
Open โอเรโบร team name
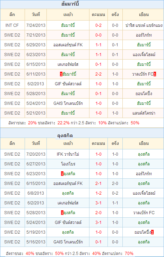pos(68,164)
